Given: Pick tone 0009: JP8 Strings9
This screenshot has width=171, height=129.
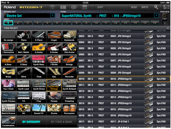Looking at the screenshot, I should tap(124, 73).
